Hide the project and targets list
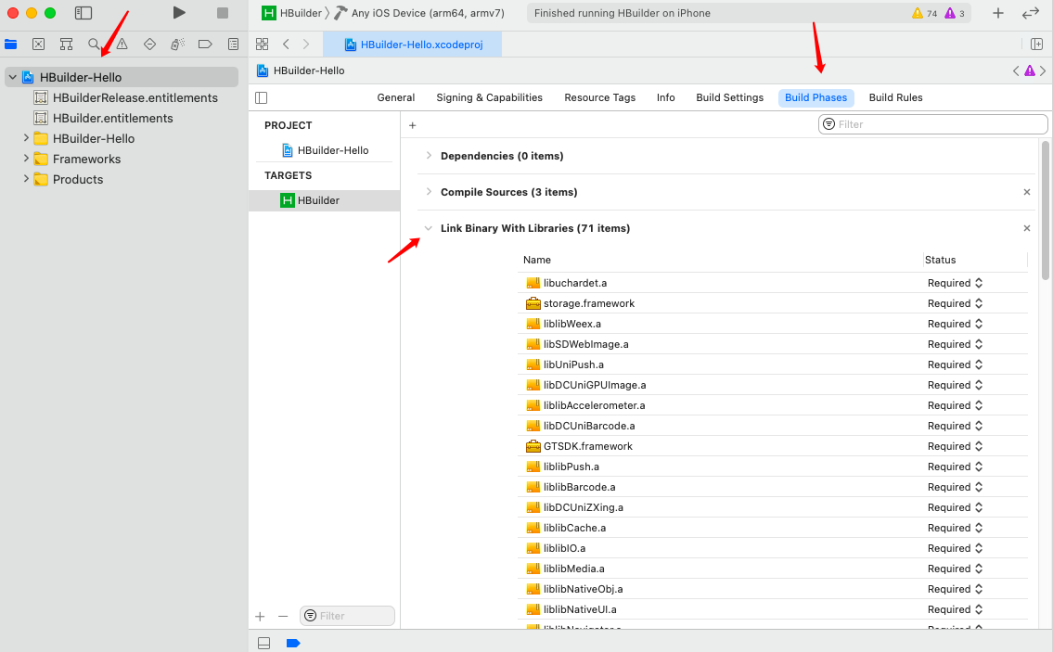Screen dimensions: 1053x652 coord(262,98)
